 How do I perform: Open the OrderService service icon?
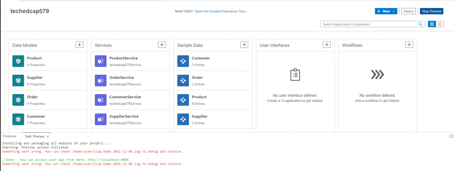pos(101,80)
